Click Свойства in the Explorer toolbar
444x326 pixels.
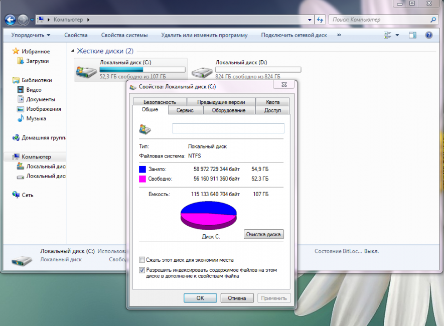click(x=76, y=35)
